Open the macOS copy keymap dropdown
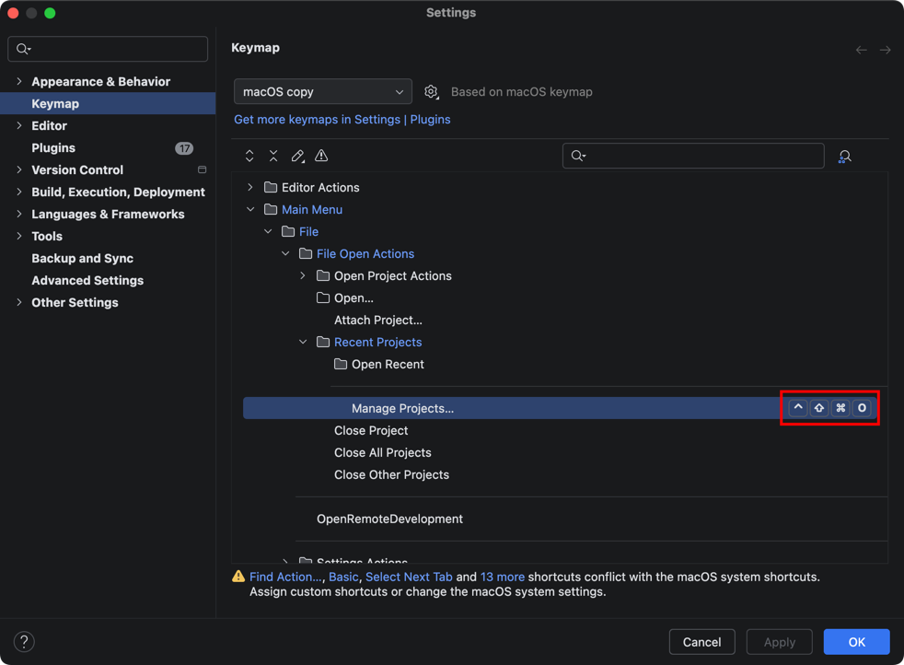 point(322,92)
